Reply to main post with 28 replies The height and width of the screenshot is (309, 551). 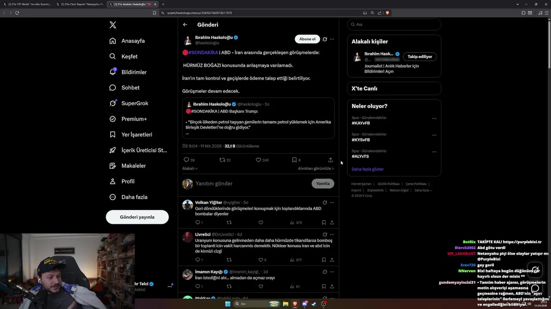[189, 160]
